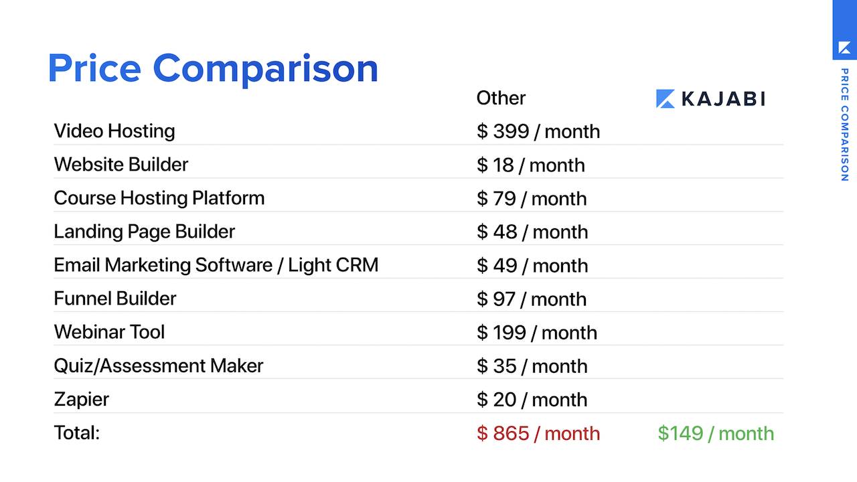Click the Website Builder row label

click(121, 164)
